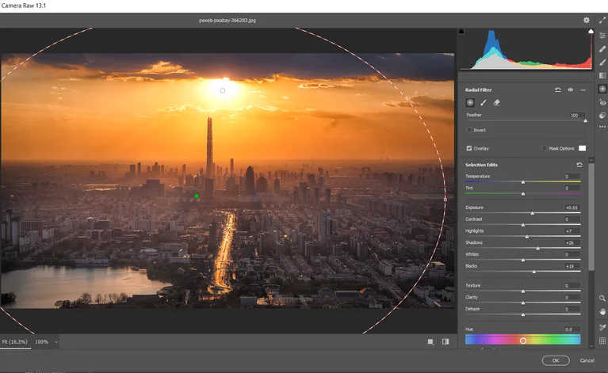Enable the Mask Options checkbox
This screenshot has width=608, height=373.
[545, 148]
